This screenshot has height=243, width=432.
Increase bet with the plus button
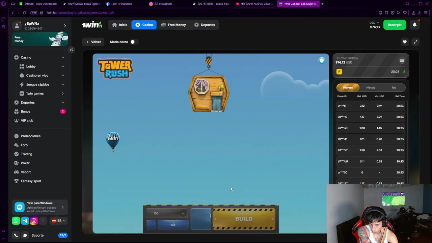pyautogui.click(x=183, y=213)
